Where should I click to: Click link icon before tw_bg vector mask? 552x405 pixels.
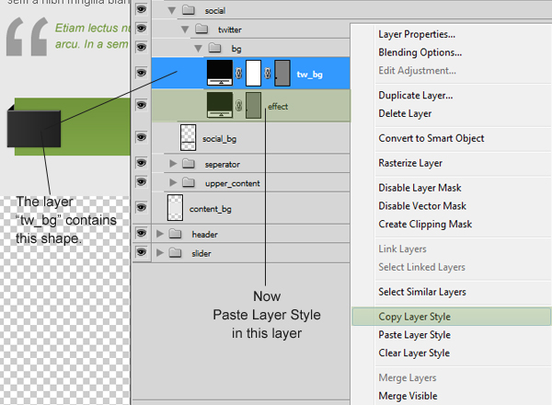268,74
